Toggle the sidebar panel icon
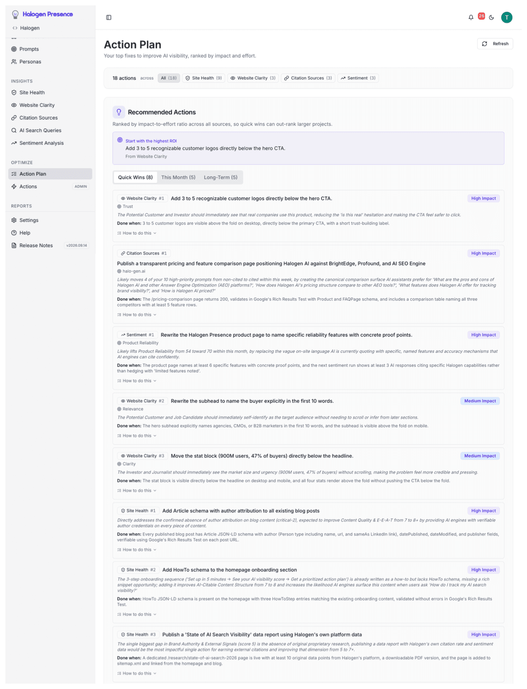The width and height of the screenshot is (527, 689). click(109, 17)
